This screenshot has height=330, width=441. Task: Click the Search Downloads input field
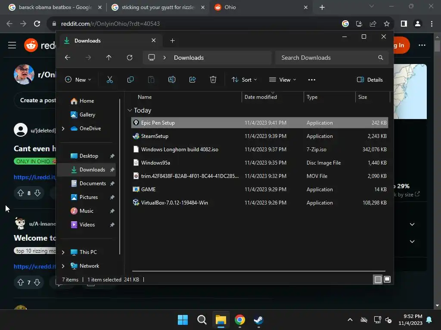[x=332, y=58]
